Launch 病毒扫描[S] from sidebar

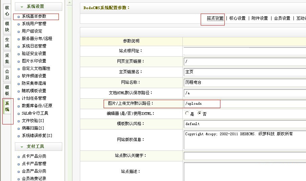(x=33, y=128)
